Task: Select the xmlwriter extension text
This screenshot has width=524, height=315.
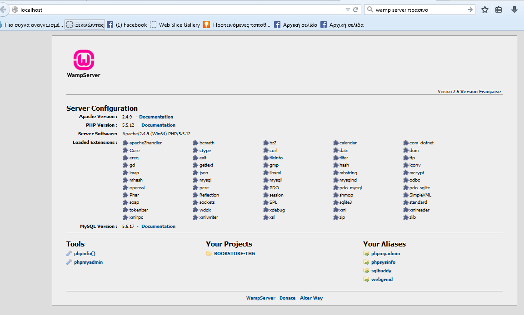Action: click(209, 217)
